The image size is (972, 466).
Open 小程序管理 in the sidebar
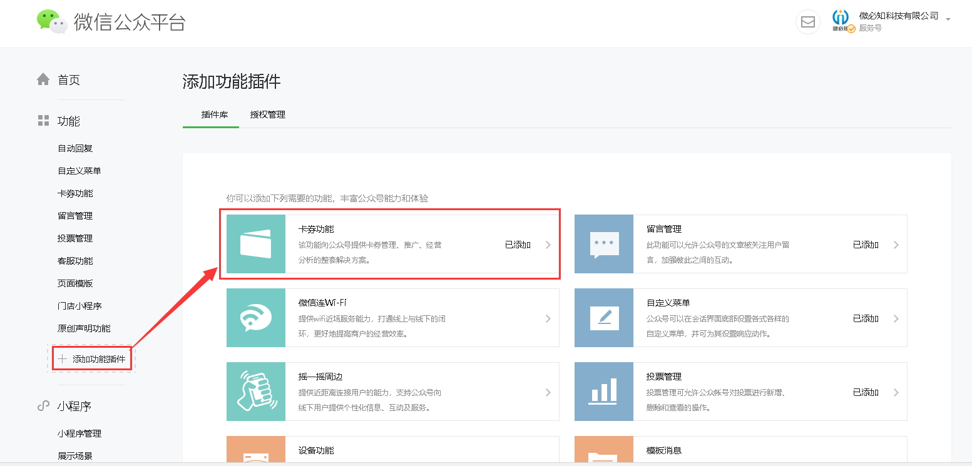pyautogui.click(x=79, y=433)
